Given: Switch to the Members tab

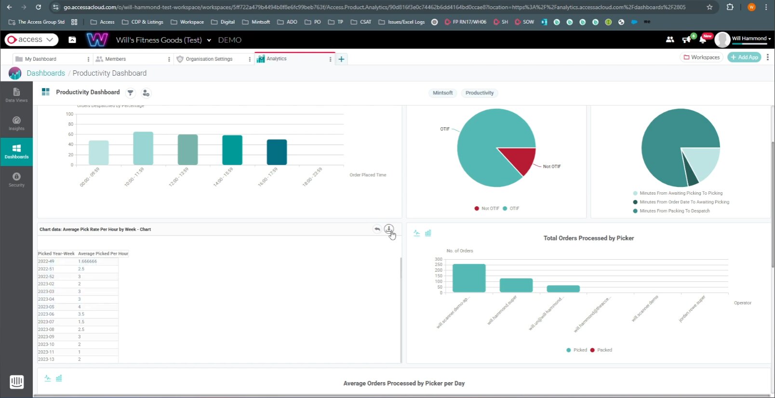Looking at the screenshot, I should 116,59.
